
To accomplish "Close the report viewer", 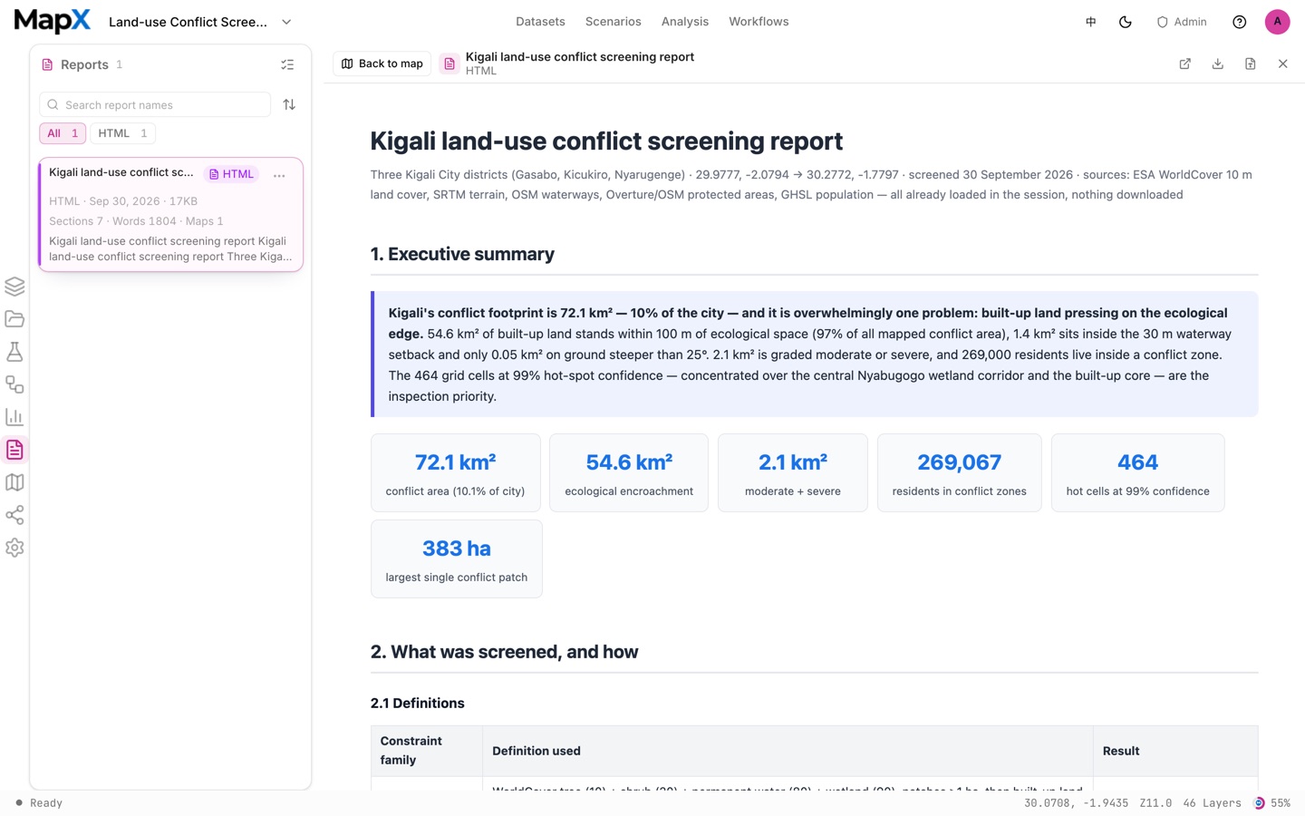I will tap(1282, 63).
